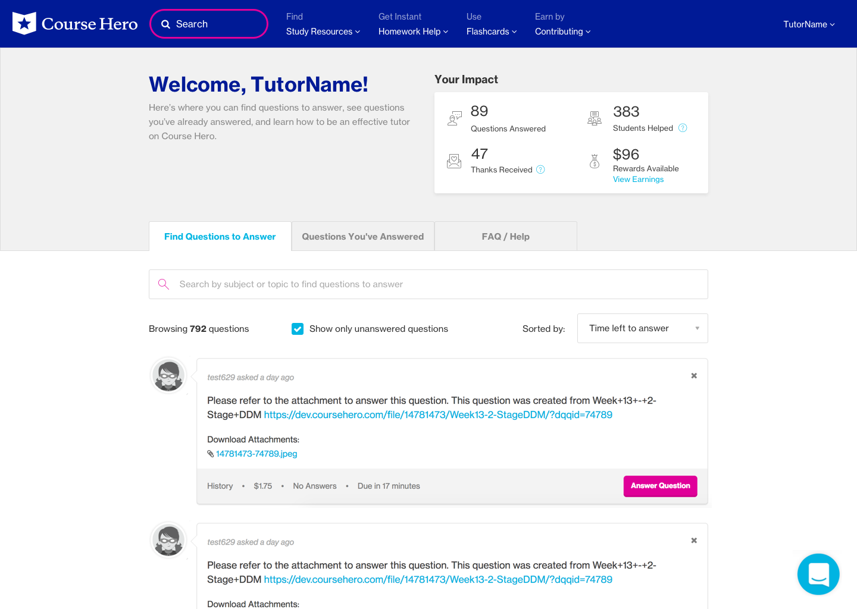Click the pink Answer Question button
Screen dimensions: 857x609
[660, 486]
